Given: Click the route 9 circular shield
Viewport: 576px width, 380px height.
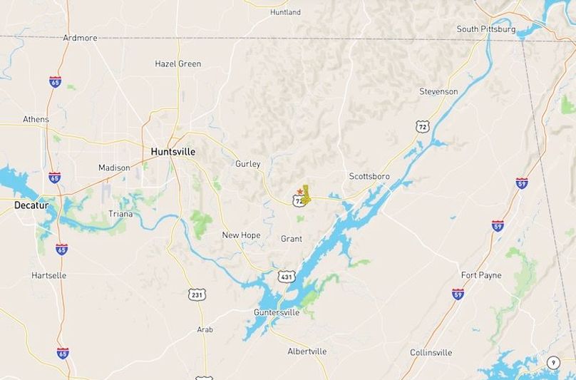Looking at the screenshot, I should tap(553, 362).
